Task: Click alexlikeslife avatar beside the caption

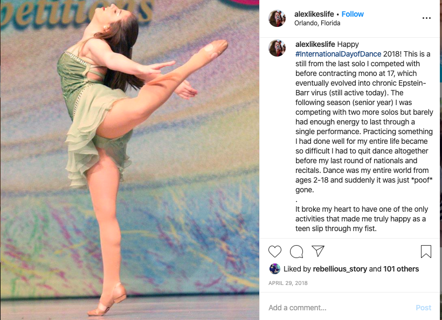Action: point(277,48)
